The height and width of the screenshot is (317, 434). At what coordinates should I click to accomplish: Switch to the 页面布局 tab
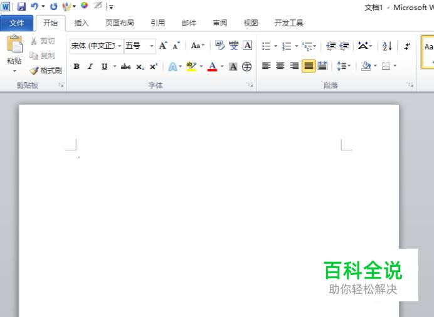pyautogui.click(x=120, y=23)
